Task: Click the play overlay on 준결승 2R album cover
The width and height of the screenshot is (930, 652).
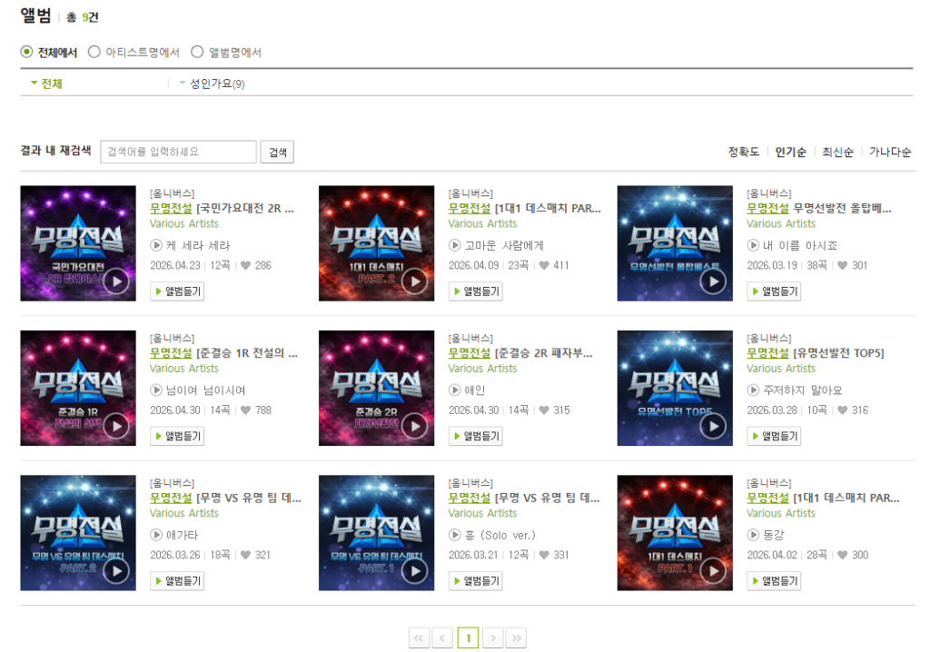Action: [x=414, y=426]
